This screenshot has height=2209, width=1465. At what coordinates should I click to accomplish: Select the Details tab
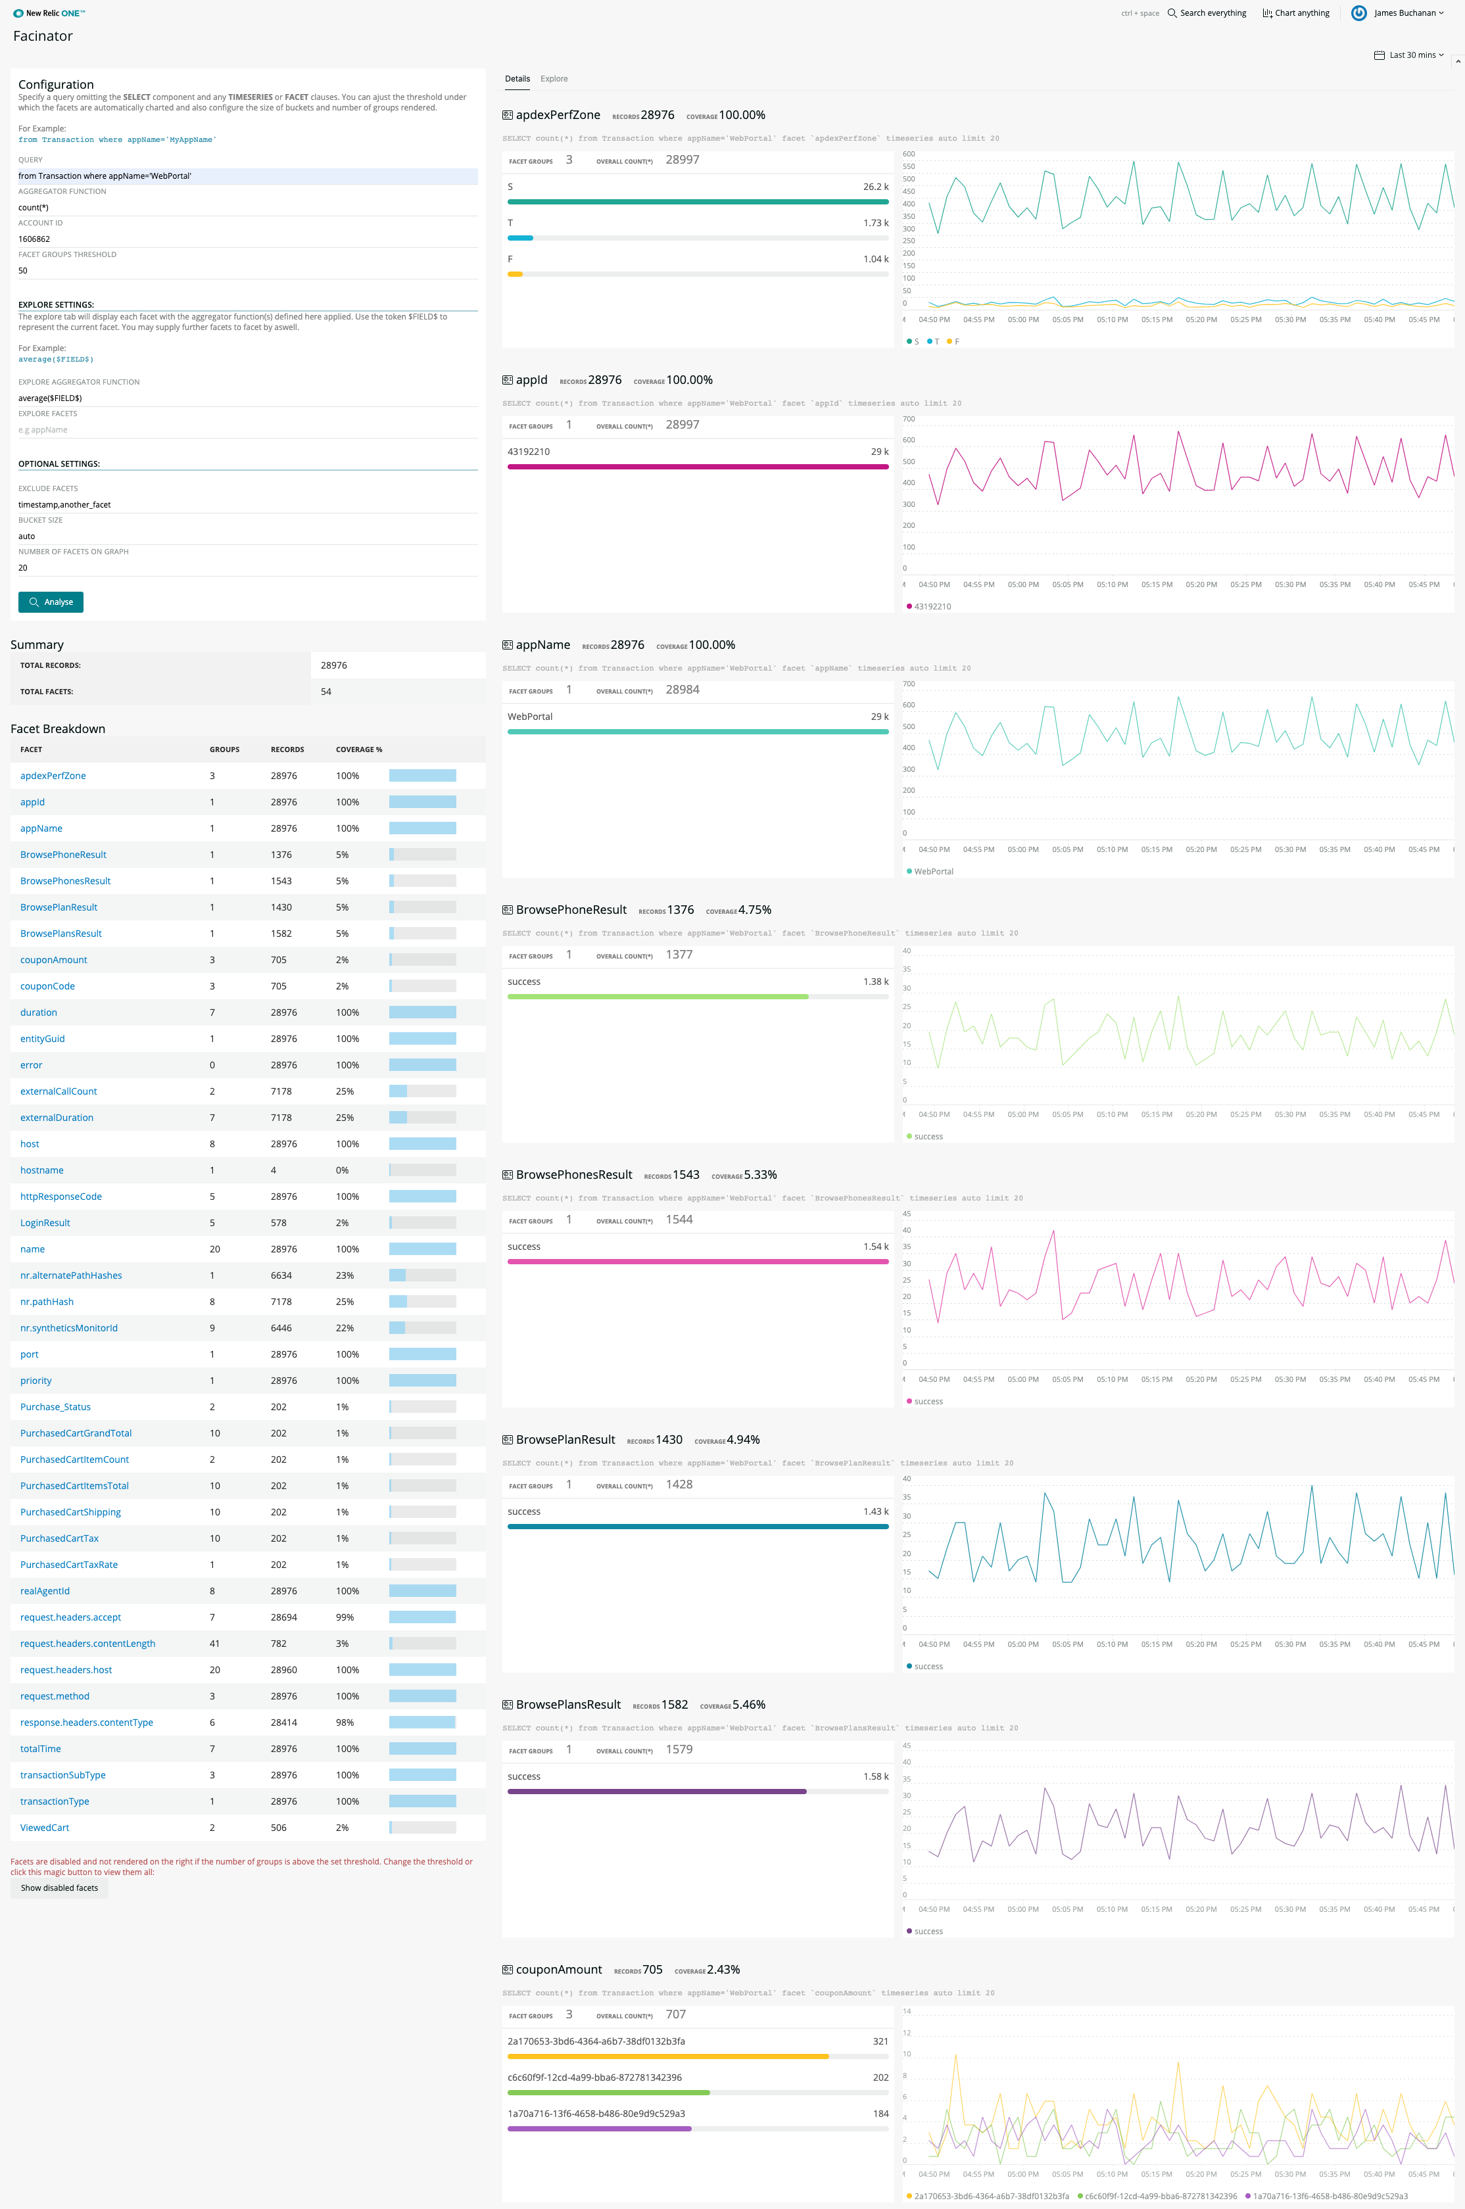coord(517,78)
